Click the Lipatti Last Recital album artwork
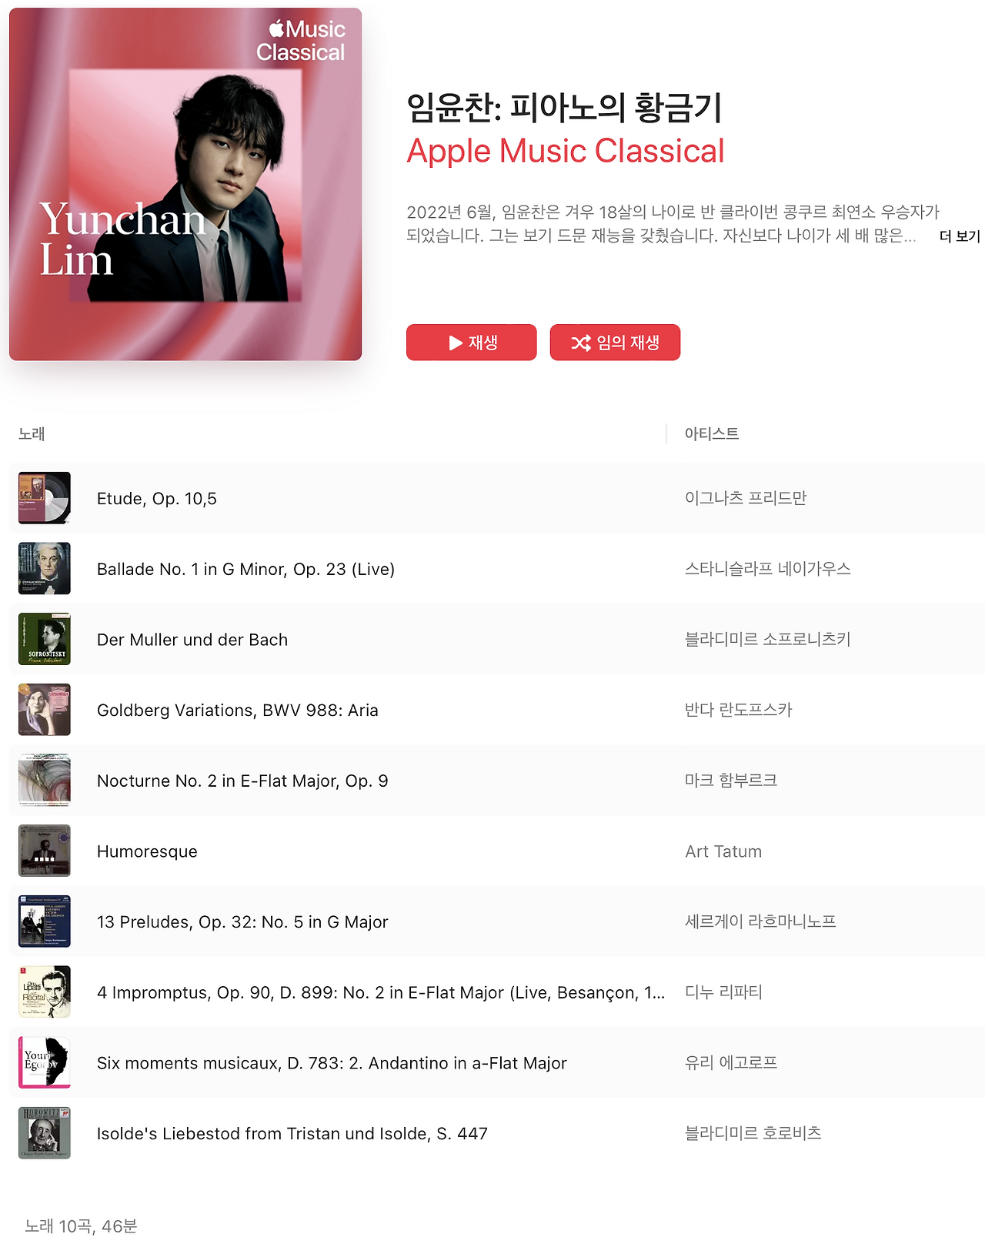This screenshot has width=985, height=1244. 45,992
